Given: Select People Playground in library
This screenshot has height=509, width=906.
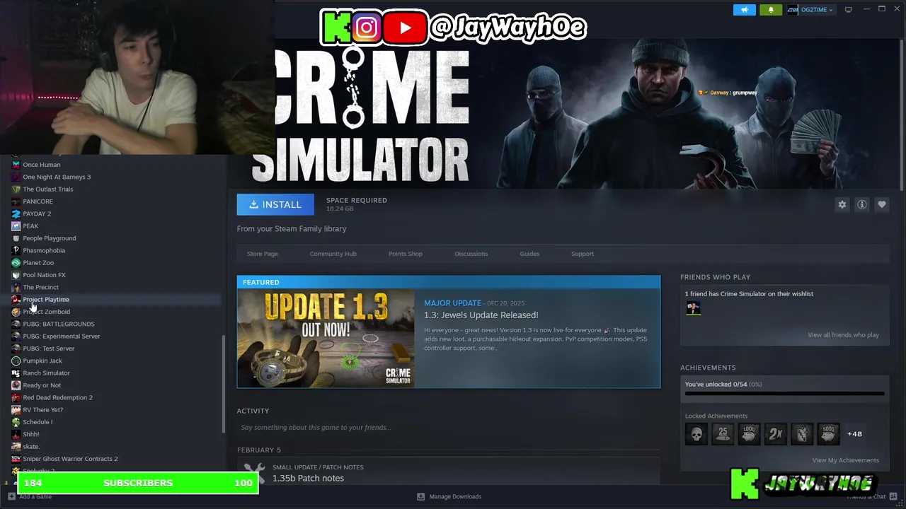Looking at the screenshot, I should pyautogui.click(x=49, y=238).
